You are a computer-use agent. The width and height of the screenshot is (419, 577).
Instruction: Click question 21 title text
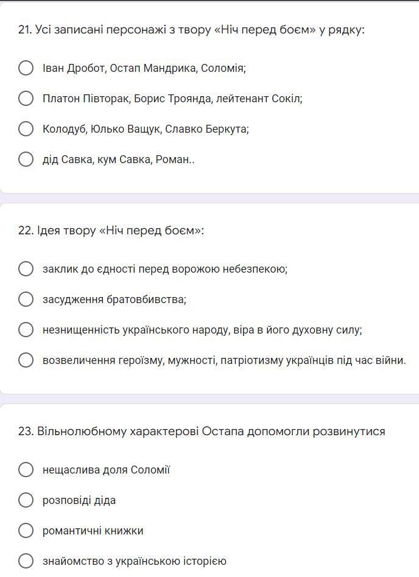(x=191, y=29)
